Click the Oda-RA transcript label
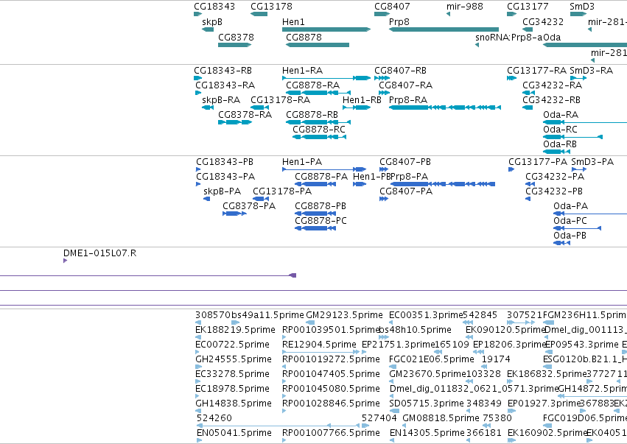Screen dimensions: 627x444 561,115
